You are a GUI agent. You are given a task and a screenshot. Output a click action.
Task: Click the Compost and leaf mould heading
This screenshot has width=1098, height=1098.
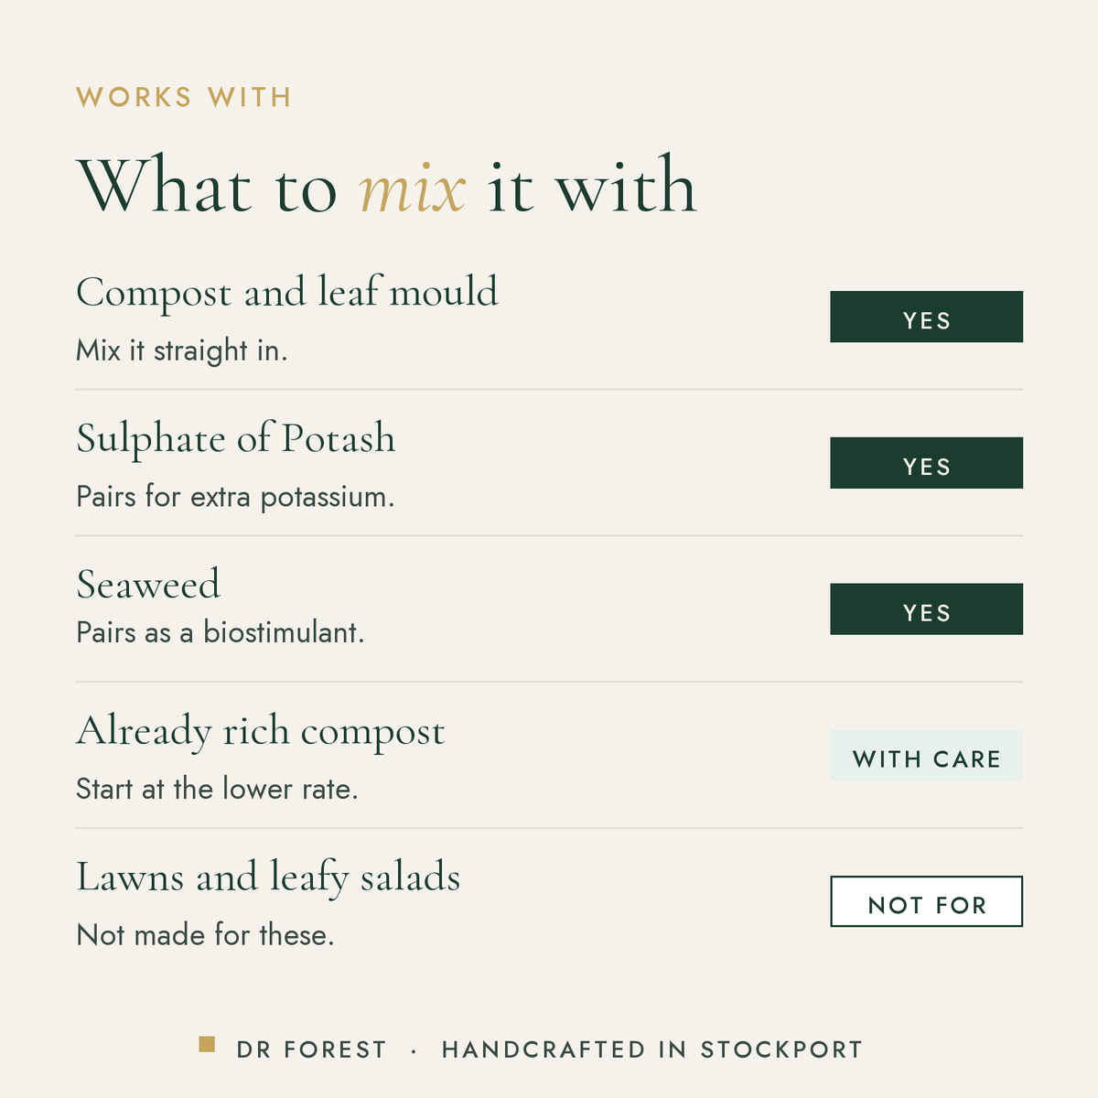[x=287, y=294]
